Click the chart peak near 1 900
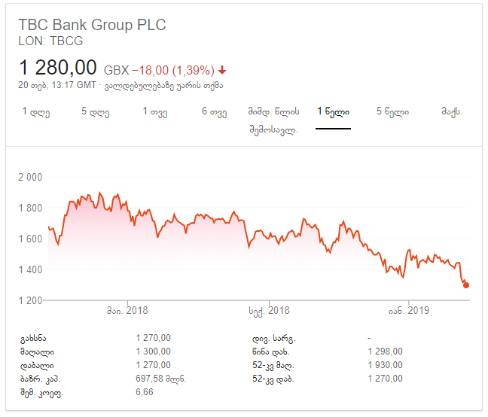Screen dimensions: 488x417 tap(99, 193)
